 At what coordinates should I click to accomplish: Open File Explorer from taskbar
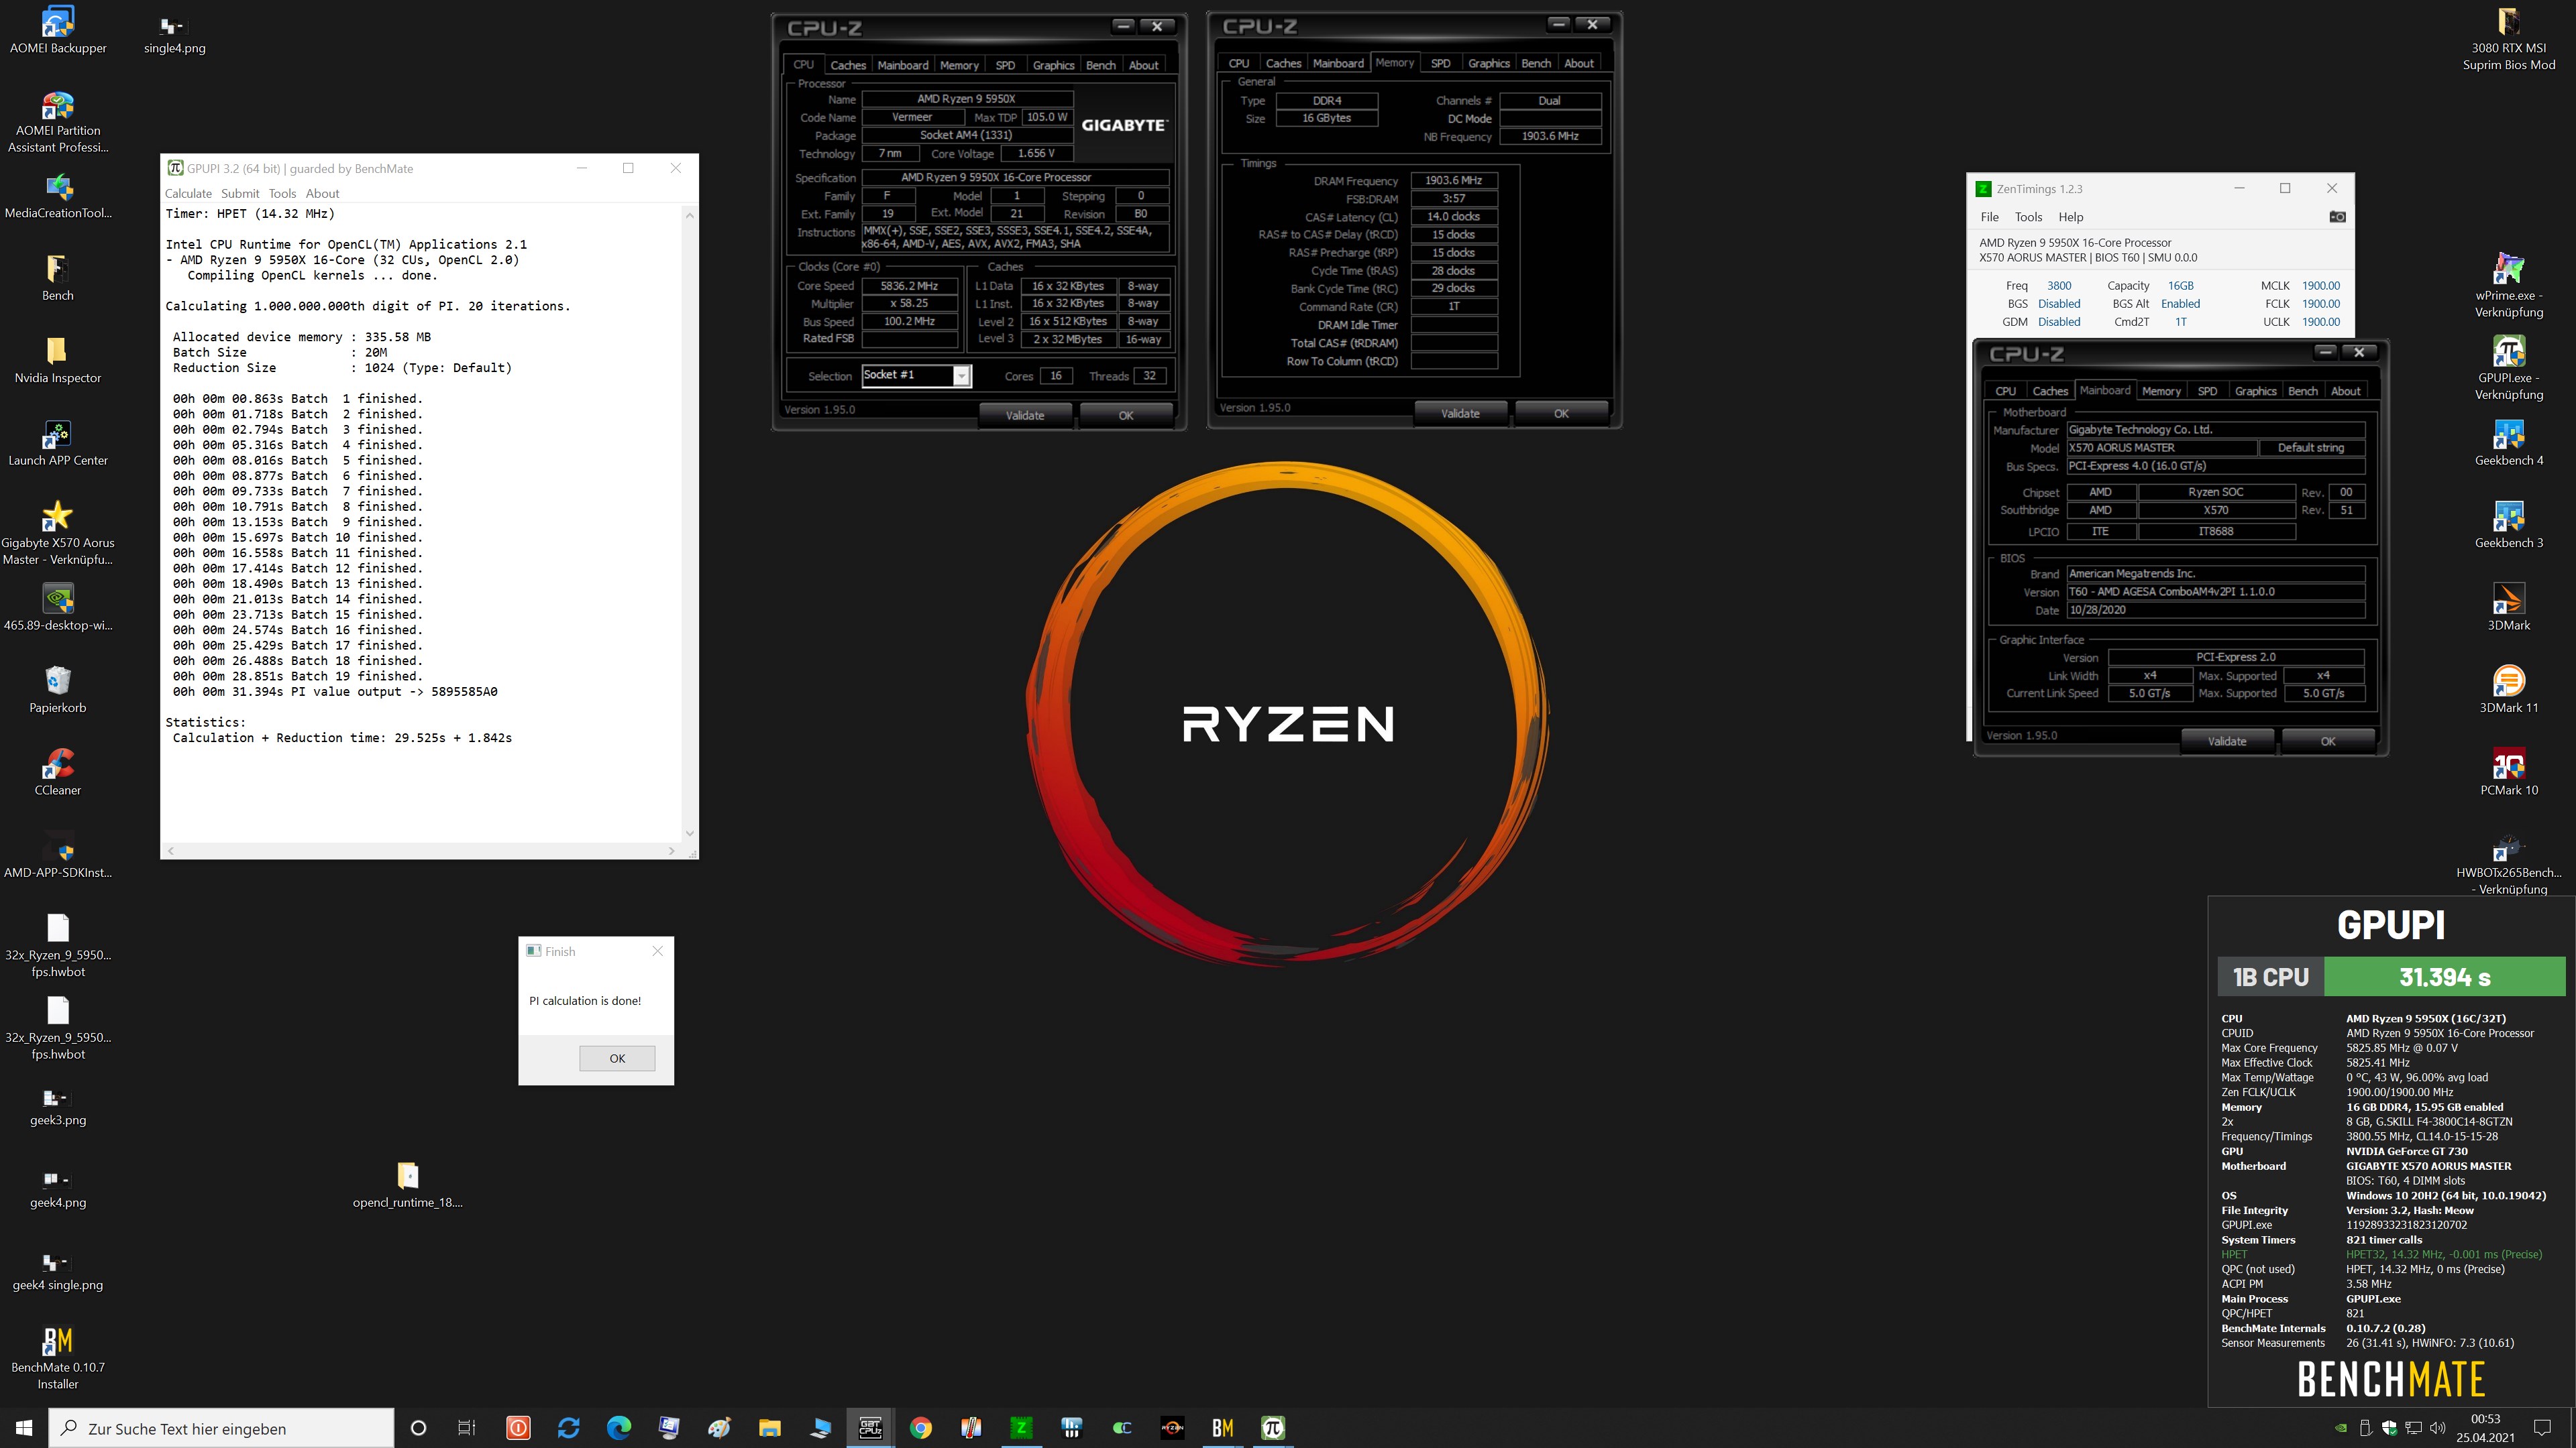(769, 1427)
